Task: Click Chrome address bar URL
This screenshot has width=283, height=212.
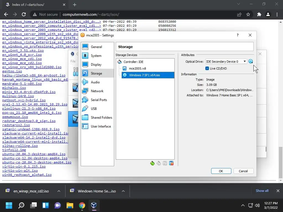Action: coord(91,14)
